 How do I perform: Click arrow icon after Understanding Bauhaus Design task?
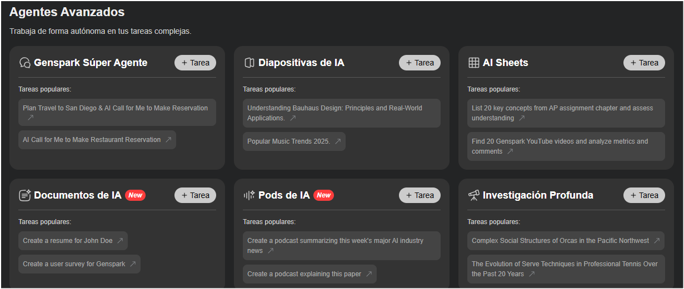[293, 118]
